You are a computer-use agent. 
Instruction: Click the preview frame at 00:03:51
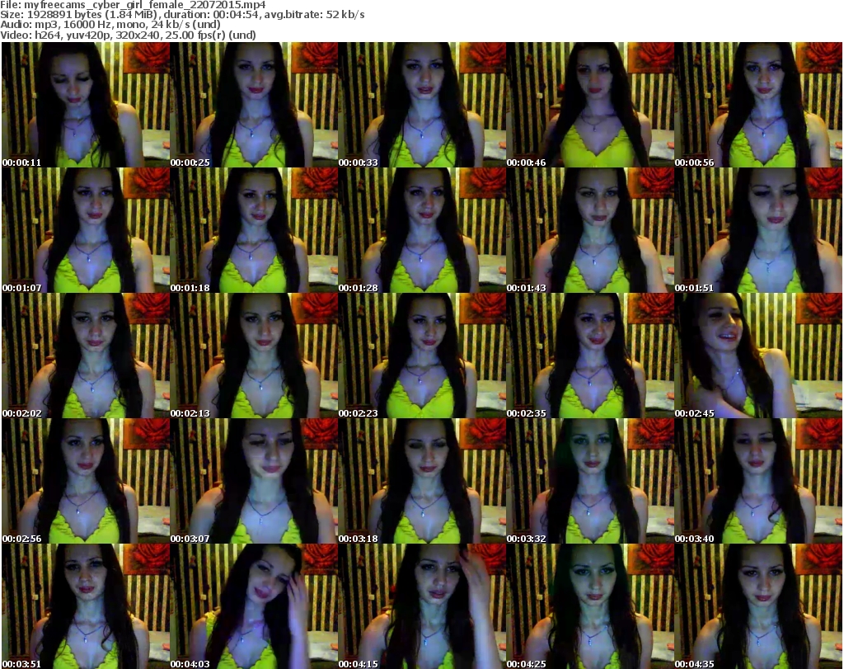(86, 606)
